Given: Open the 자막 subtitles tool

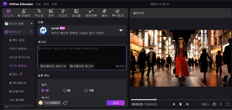Looking at the screenshot, I should tap(51, 13).
